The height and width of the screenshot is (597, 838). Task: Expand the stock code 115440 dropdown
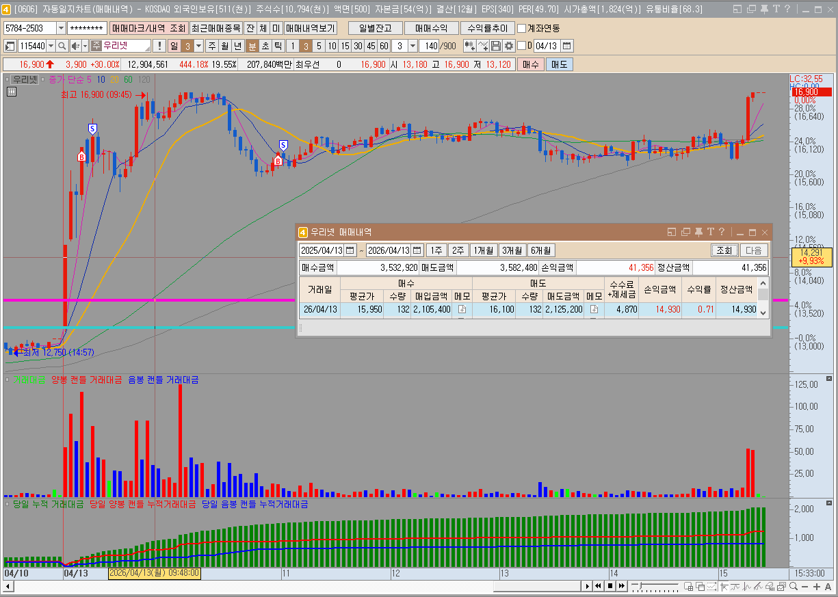point(51,46)
